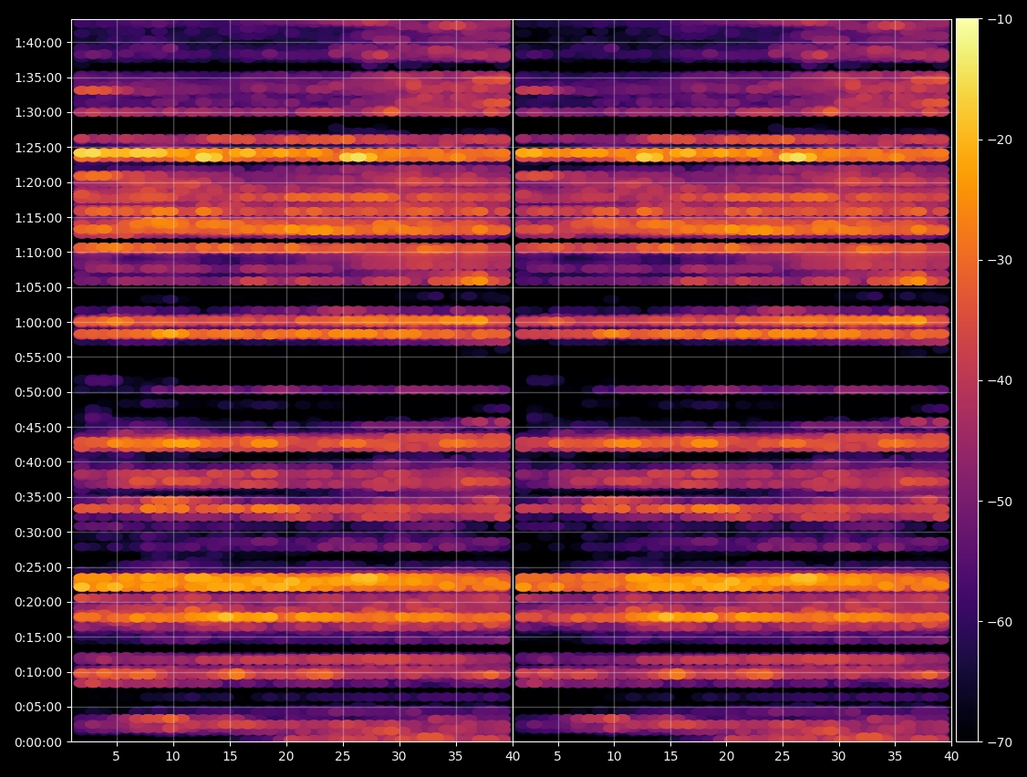The height and width of the screenshot is (777, 1027).
Task: Click the 0:10:00 y-axis tick label
Action: point(38,672)
